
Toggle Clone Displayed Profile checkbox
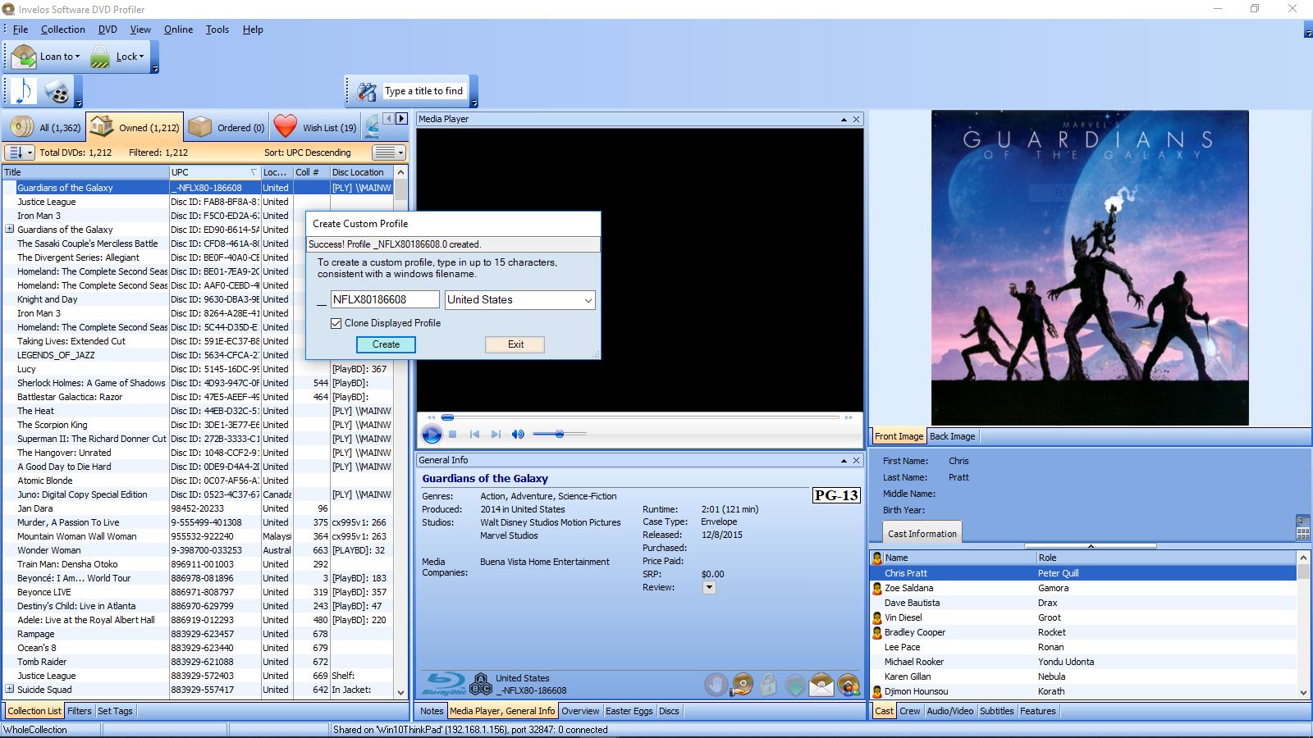pos(336,323)
